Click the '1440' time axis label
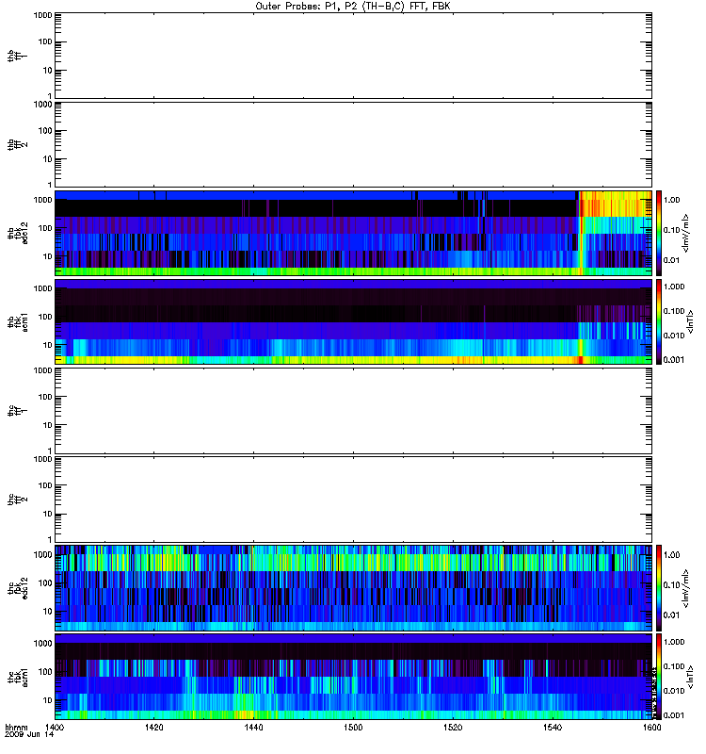The width and height of the screenshot is (706, 754). [x=253, y=727]
